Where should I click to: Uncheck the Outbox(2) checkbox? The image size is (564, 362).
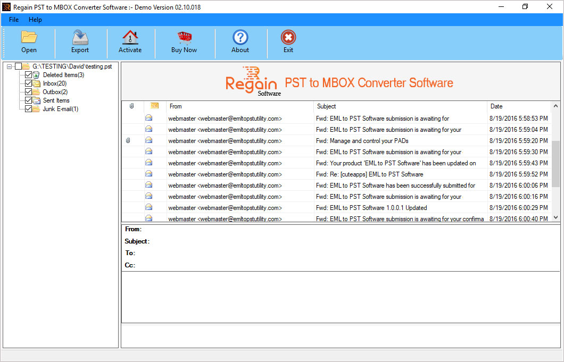pyautogui.click(x=28, y=91)
